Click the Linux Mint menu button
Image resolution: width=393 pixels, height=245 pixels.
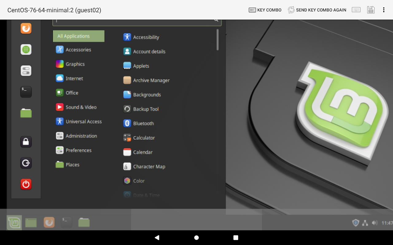point(14,222)
